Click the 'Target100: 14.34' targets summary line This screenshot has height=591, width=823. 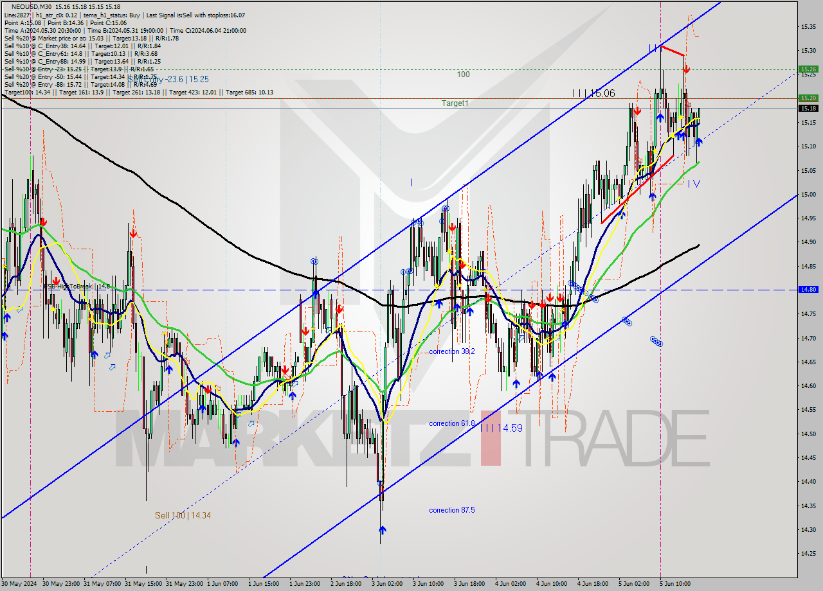pos(138,93)
